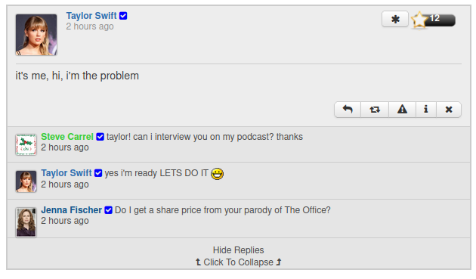Click the reply arrow icon on Taylor's post
Viewport: 476px width, 279px height.
tap(348, 110)
